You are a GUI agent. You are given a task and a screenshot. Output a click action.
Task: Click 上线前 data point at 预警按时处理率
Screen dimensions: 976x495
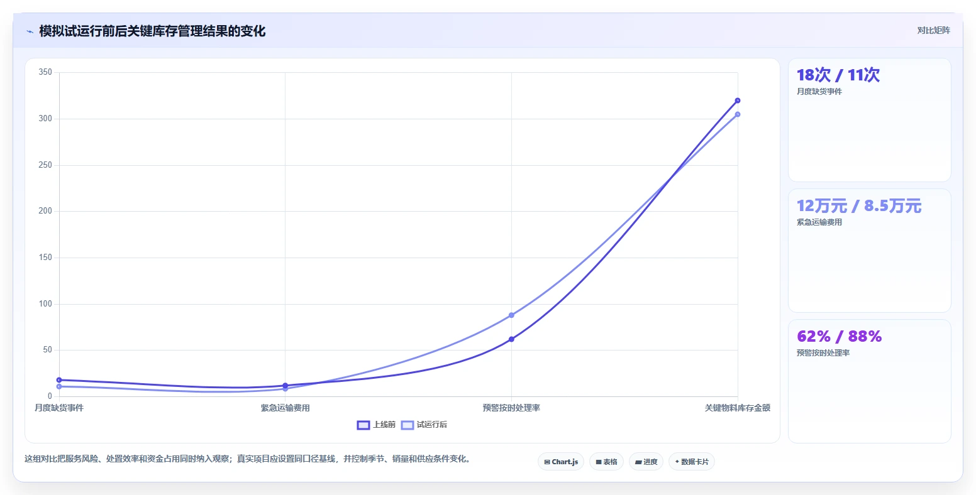[511, 339]
